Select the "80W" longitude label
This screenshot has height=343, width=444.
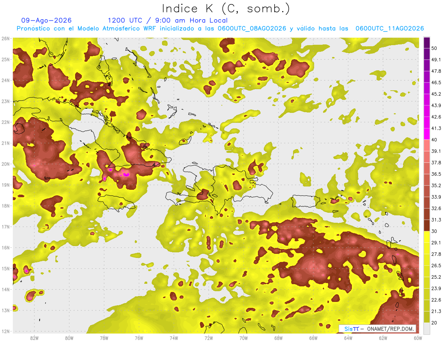point(69,338)
